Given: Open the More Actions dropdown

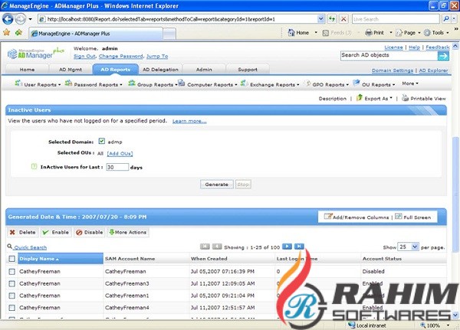Looking at the screenshot, I should (x=128, y=233).
